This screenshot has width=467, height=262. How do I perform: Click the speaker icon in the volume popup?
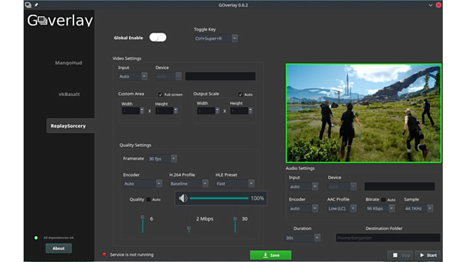pos(183,198)
